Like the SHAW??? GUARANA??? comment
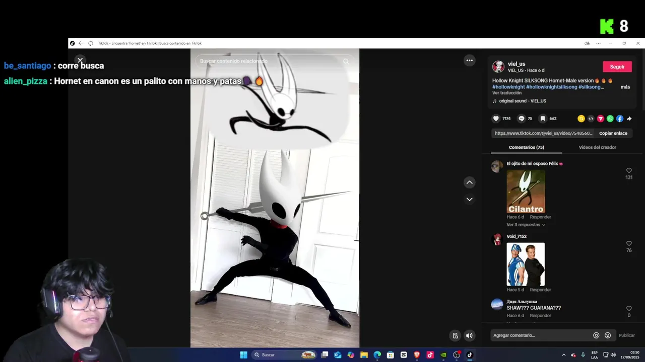 628,309
